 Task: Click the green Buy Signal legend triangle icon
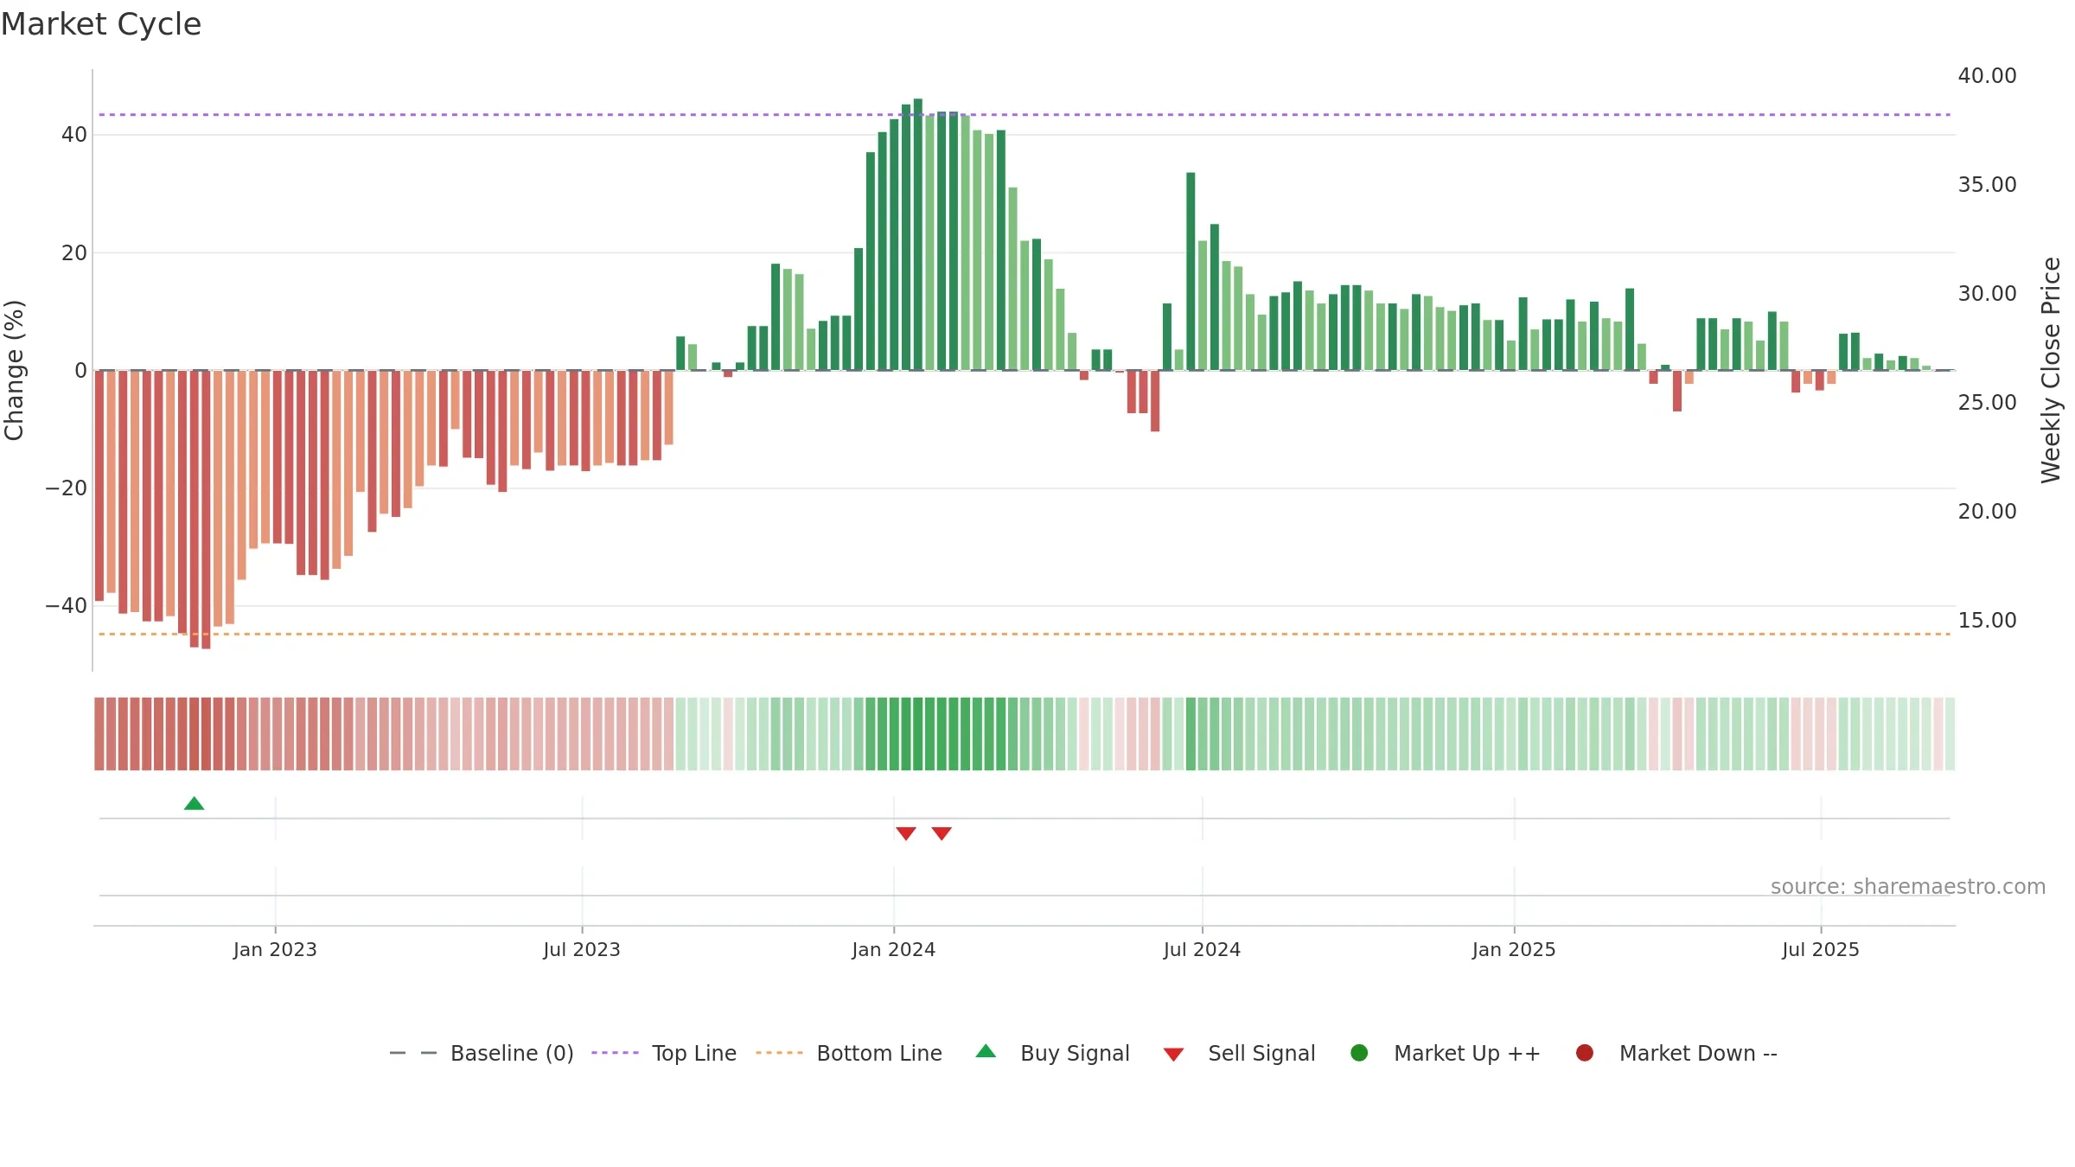[x=986, y=1051]
